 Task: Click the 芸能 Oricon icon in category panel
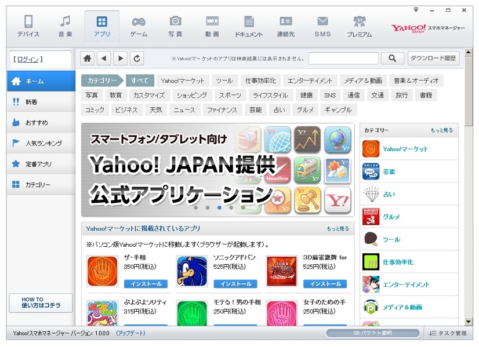[371, 171]
